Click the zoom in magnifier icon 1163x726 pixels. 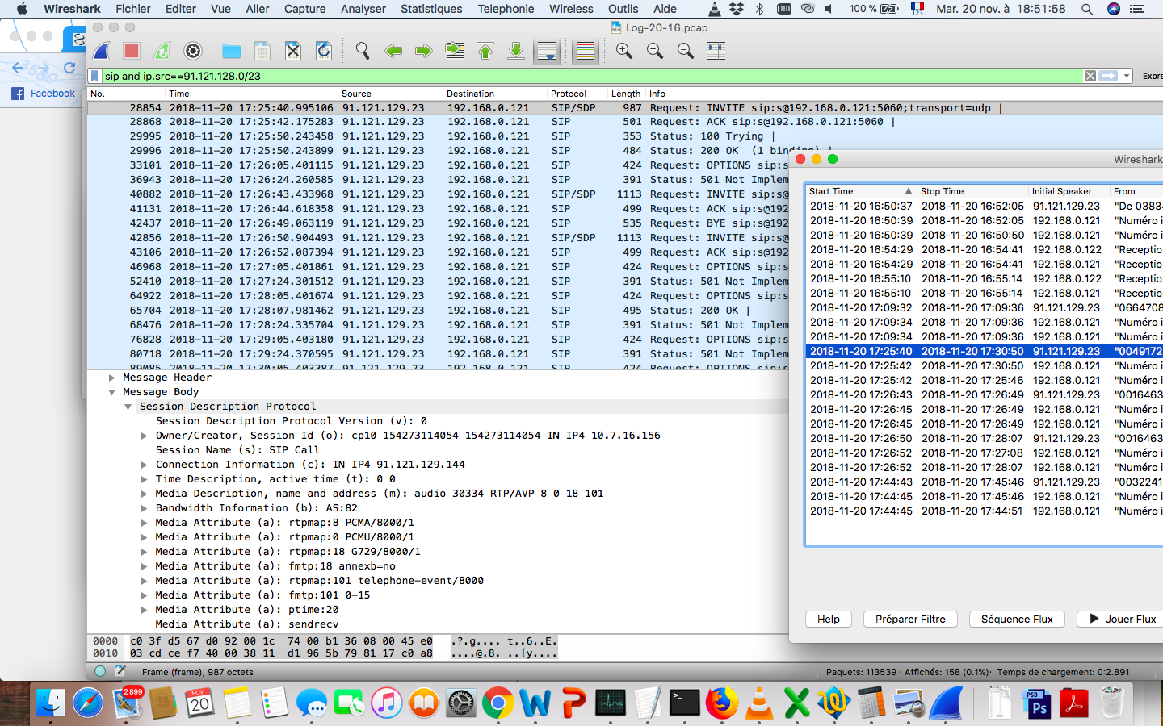pyautogui.click(x=624, y=51)
